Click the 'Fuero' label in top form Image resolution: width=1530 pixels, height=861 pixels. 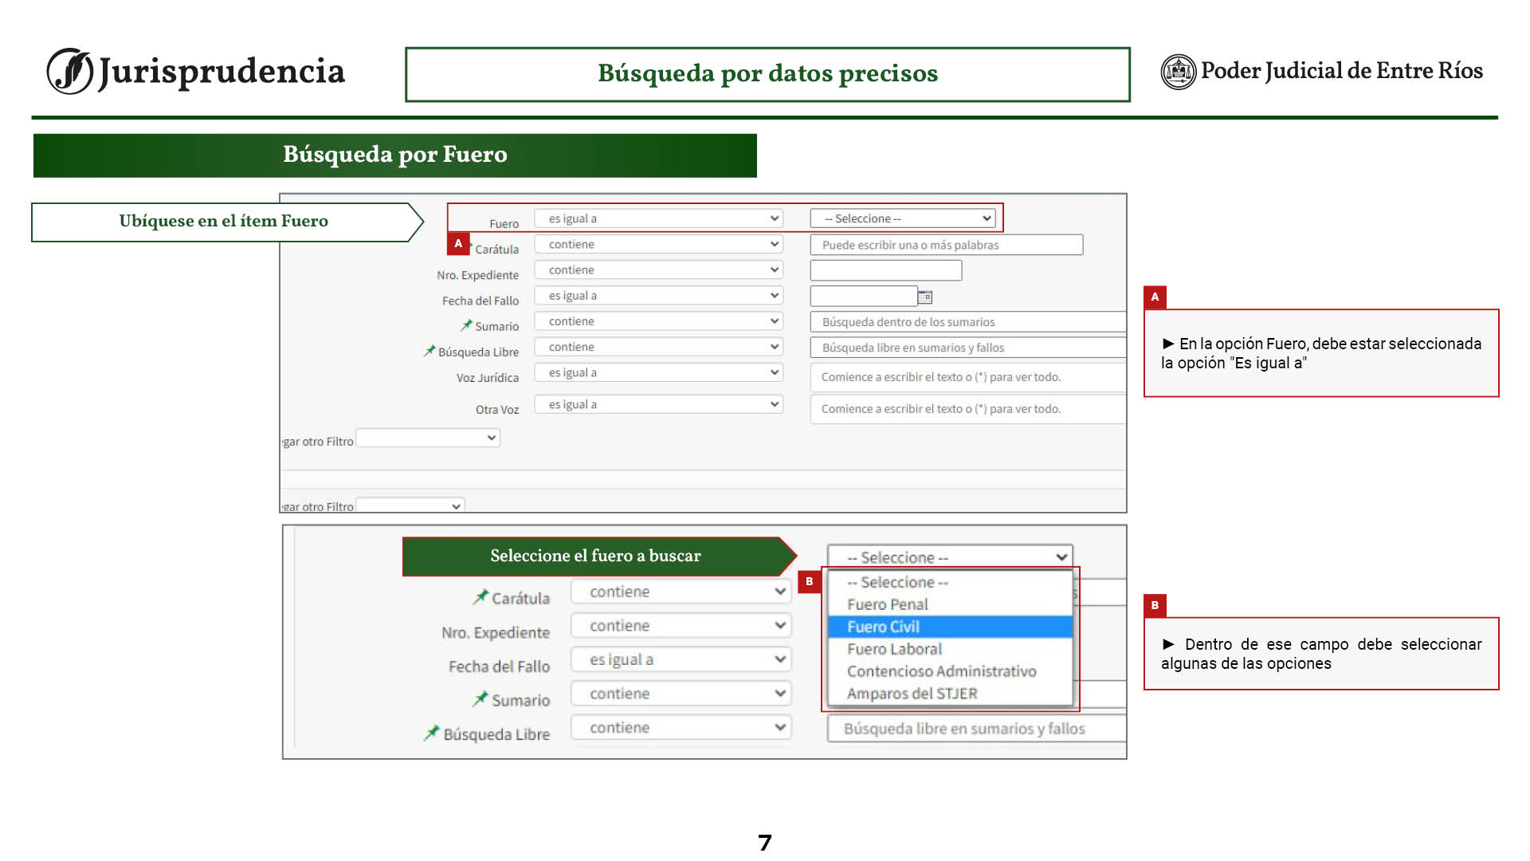(504, 224)
